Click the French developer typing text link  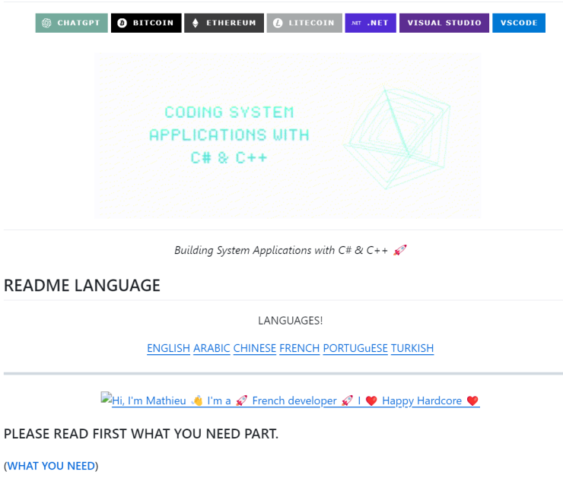[x=295, y=400]
